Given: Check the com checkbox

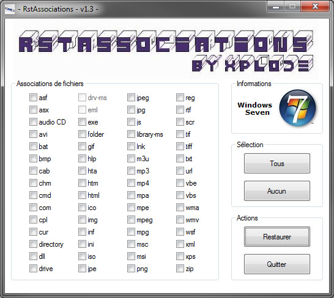Looking at the screenshot, I should pyautogui.click(x=33, y=208).
